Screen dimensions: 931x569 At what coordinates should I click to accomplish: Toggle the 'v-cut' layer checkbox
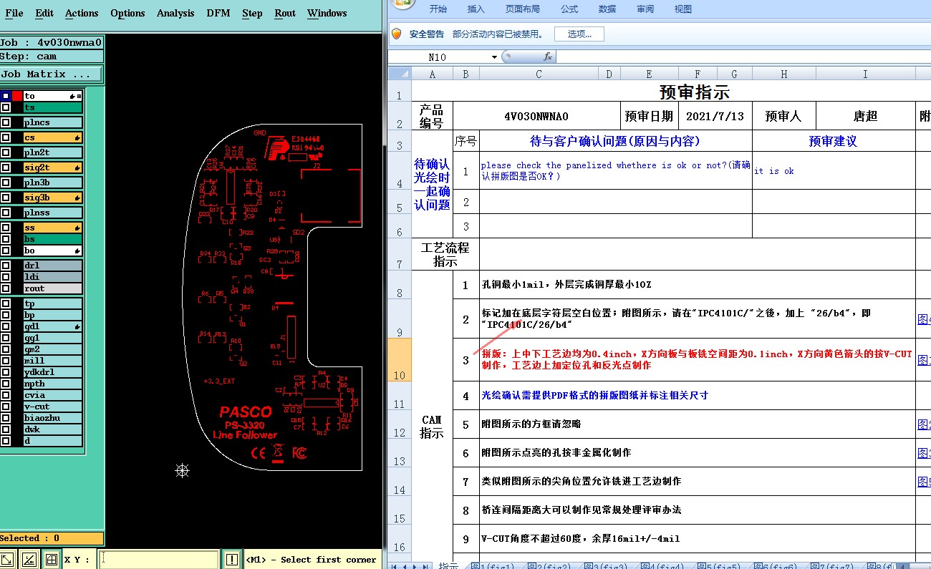click(x=6, y=407)
